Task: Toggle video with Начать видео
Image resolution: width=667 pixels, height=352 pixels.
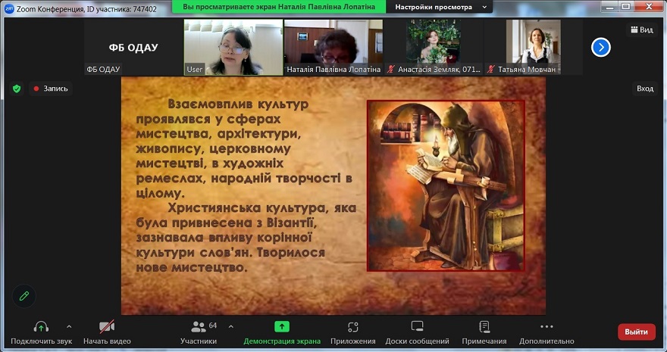Action: point(107,327)
